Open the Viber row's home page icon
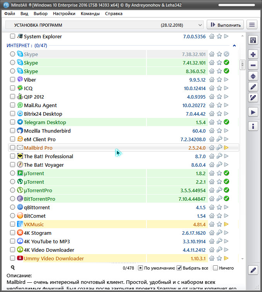262x292 pixels. (x=212, y=80)
